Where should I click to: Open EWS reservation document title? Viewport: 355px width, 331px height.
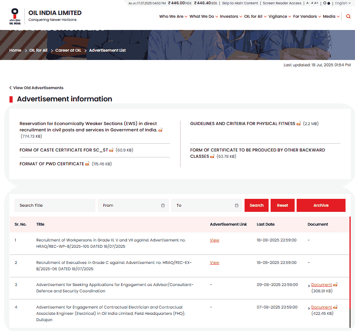[x=88, y=127]
